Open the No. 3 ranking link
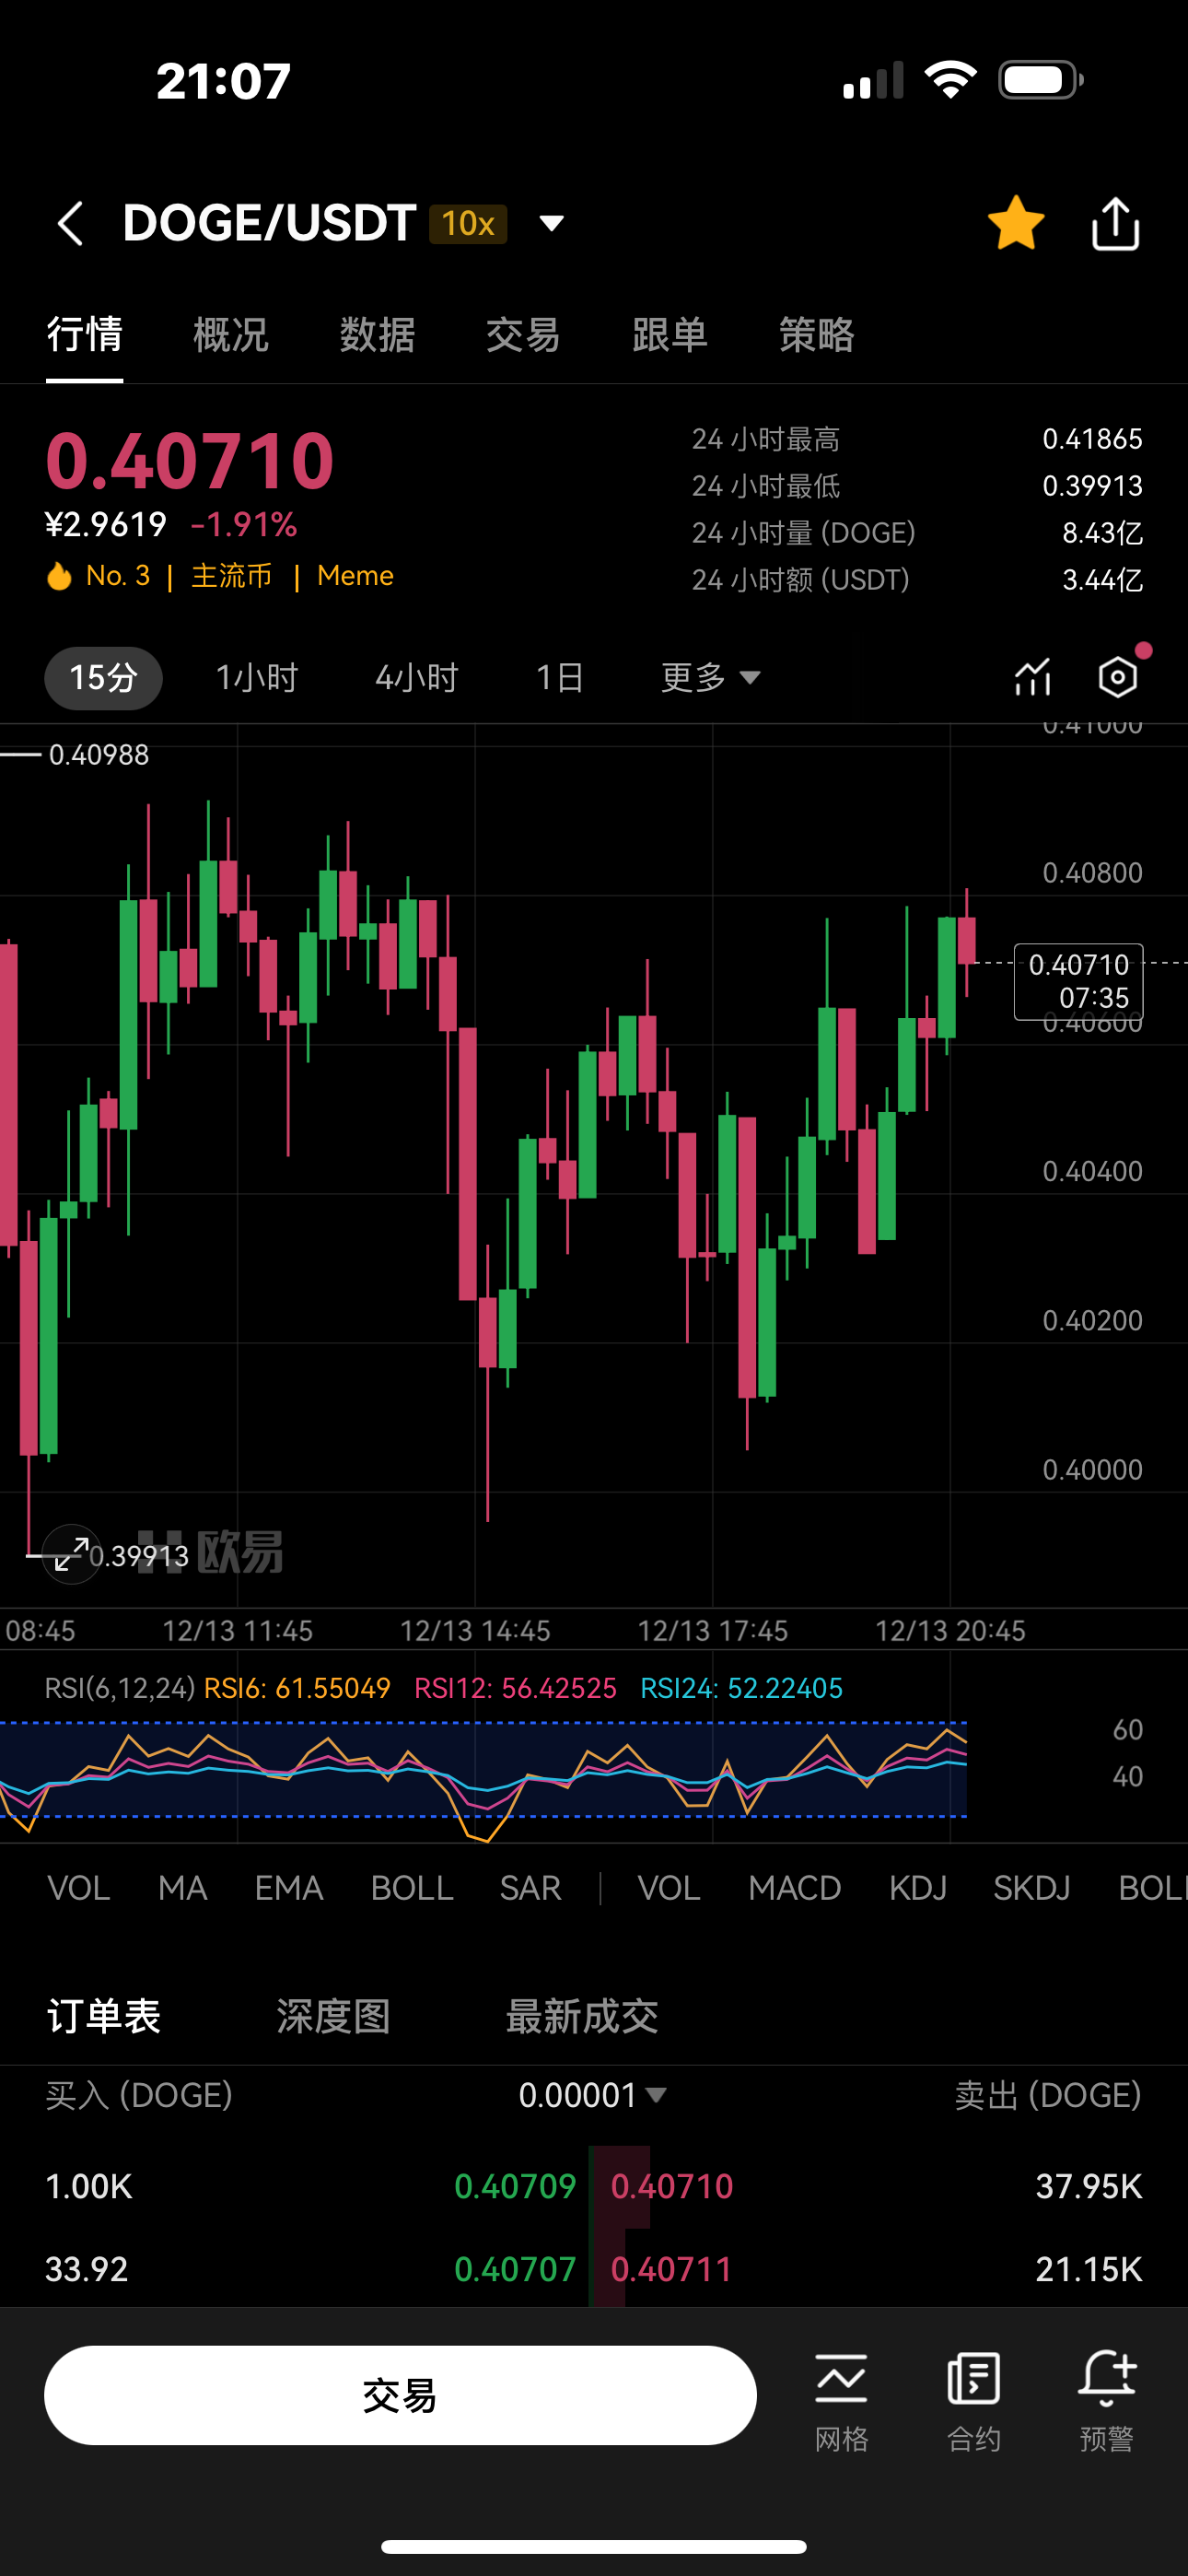This screenshot has width=1188, height=2576. click(x=118, y=576)
